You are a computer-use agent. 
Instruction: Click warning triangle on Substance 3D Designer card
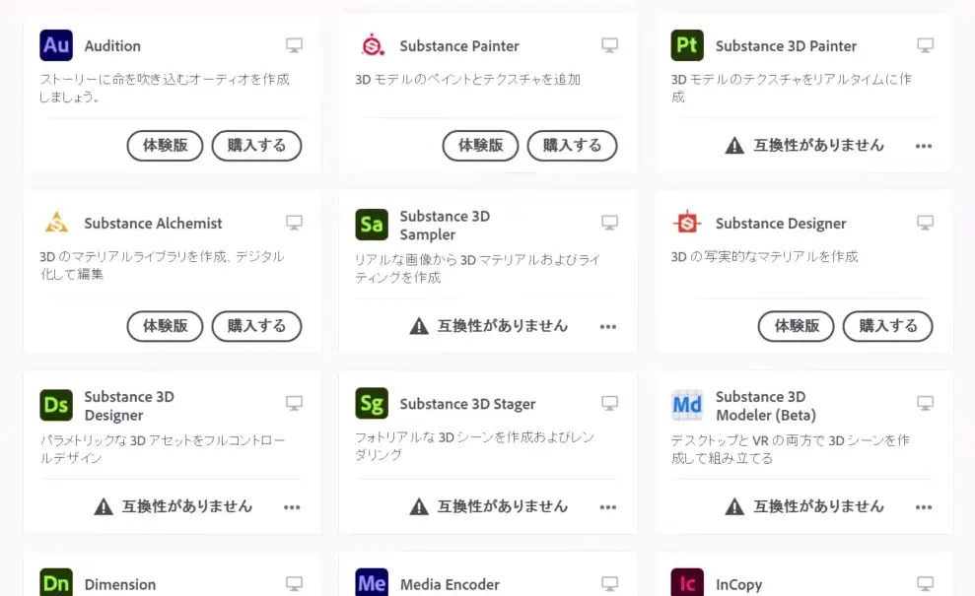click(x=104, y=506)
